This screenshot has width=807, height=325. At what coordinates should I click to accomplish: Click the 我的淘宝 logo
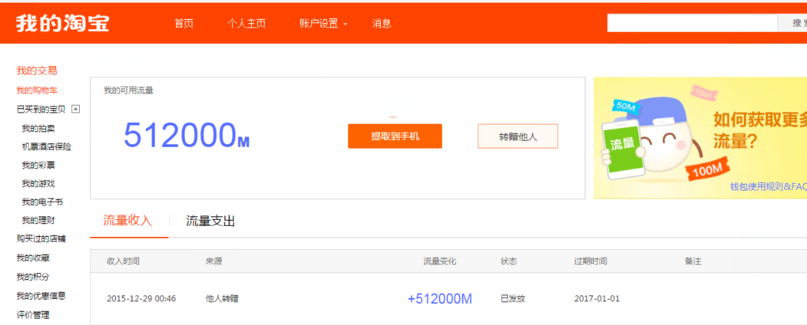(x=62, y=23)
